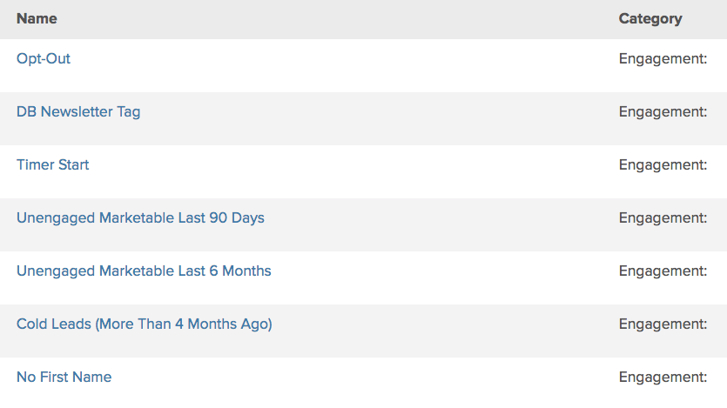Click Engagement category for the 90 Days row
Screen dimensions: 727x408
(x=663, y=218)
